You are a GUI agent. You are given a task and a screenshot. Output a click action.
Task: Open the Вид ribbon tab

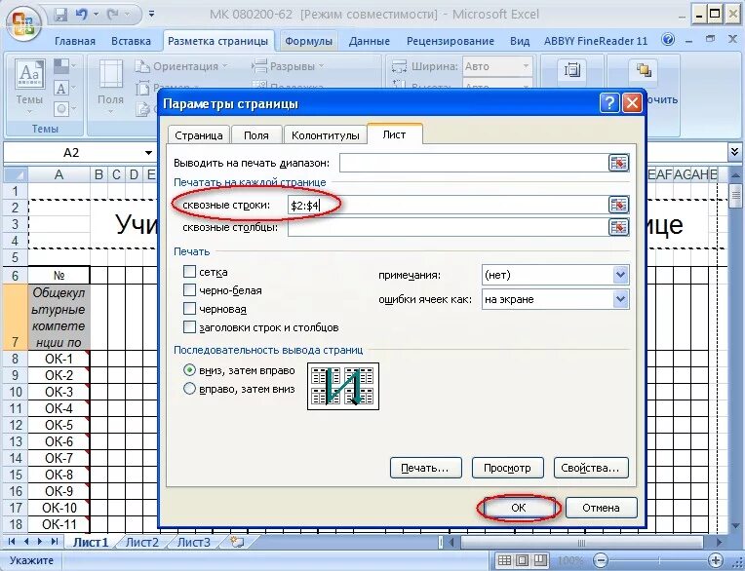pyautogui.click(x=520, y=41)
